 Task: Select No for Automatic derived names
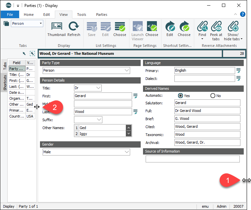pyautogui.click(x=213, y=96)
